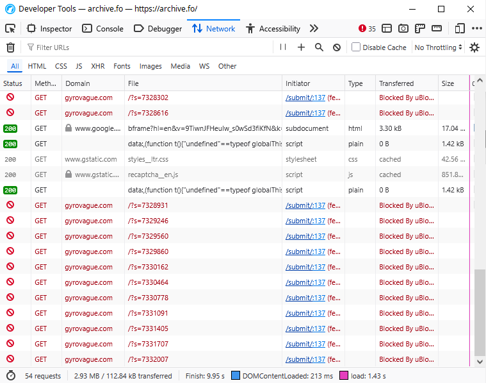This screenshot has height=383, width=486.
Task: Click the element picker icon
Action: [10, 28]
